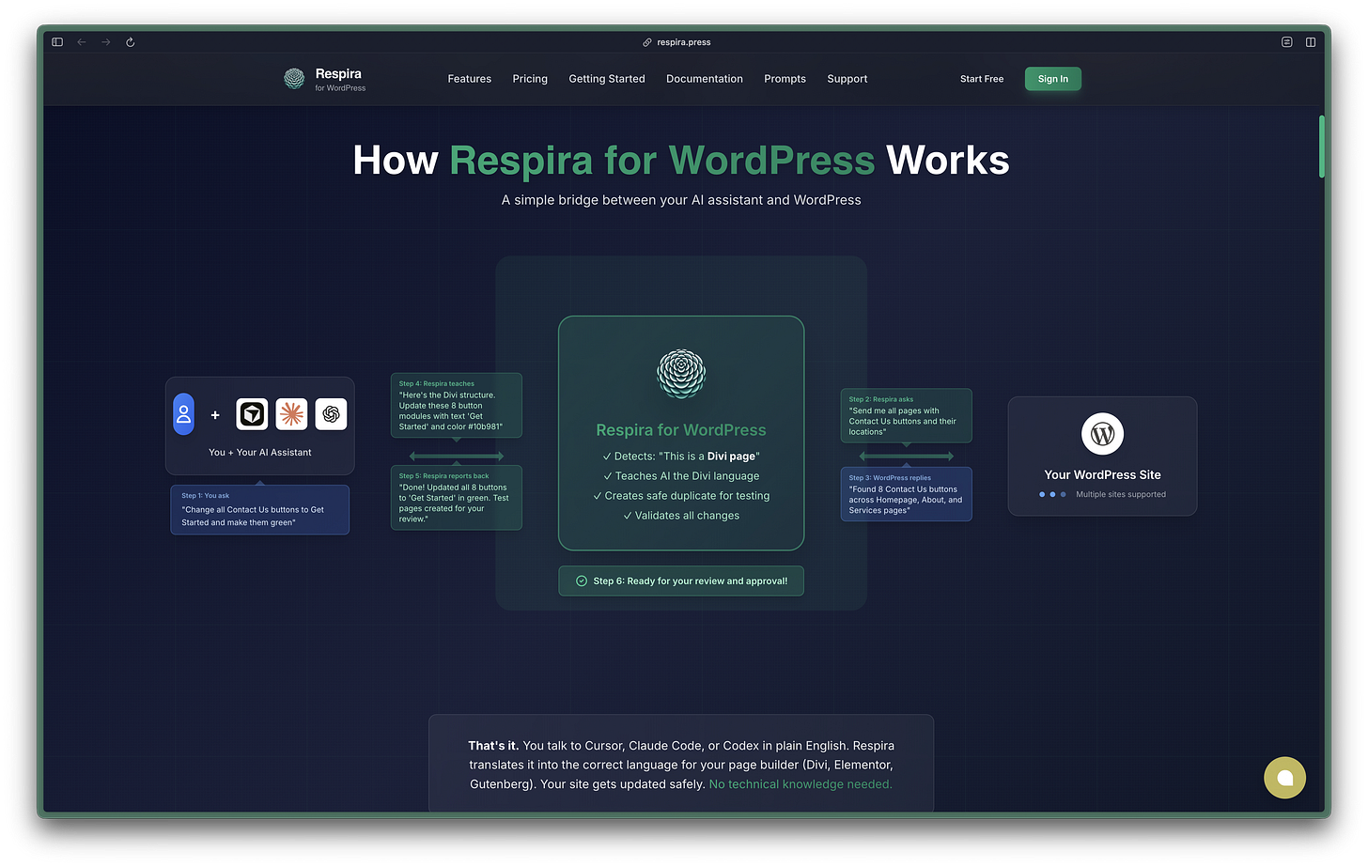
Task: Go back with the browser back arrow
Action: click(82, 42)
